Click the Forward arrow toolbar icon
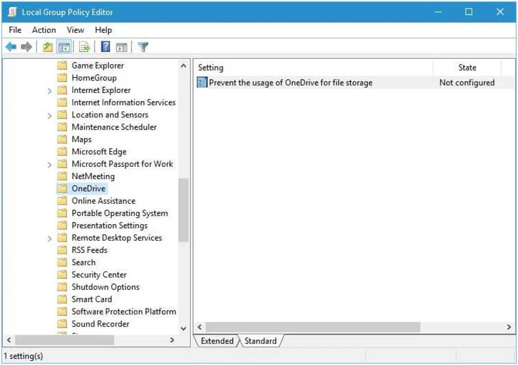 coord(27,47)
